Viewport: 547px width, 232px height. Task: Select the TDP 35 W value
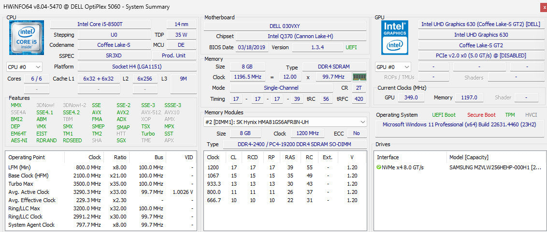pyautogui.click(x=181, y=35)
